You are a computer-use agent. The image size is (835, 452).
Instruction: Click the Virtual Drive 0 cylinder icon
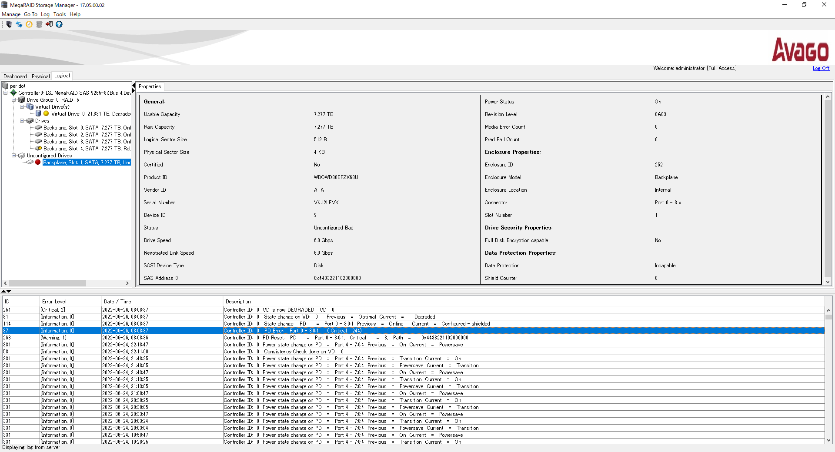38,113
